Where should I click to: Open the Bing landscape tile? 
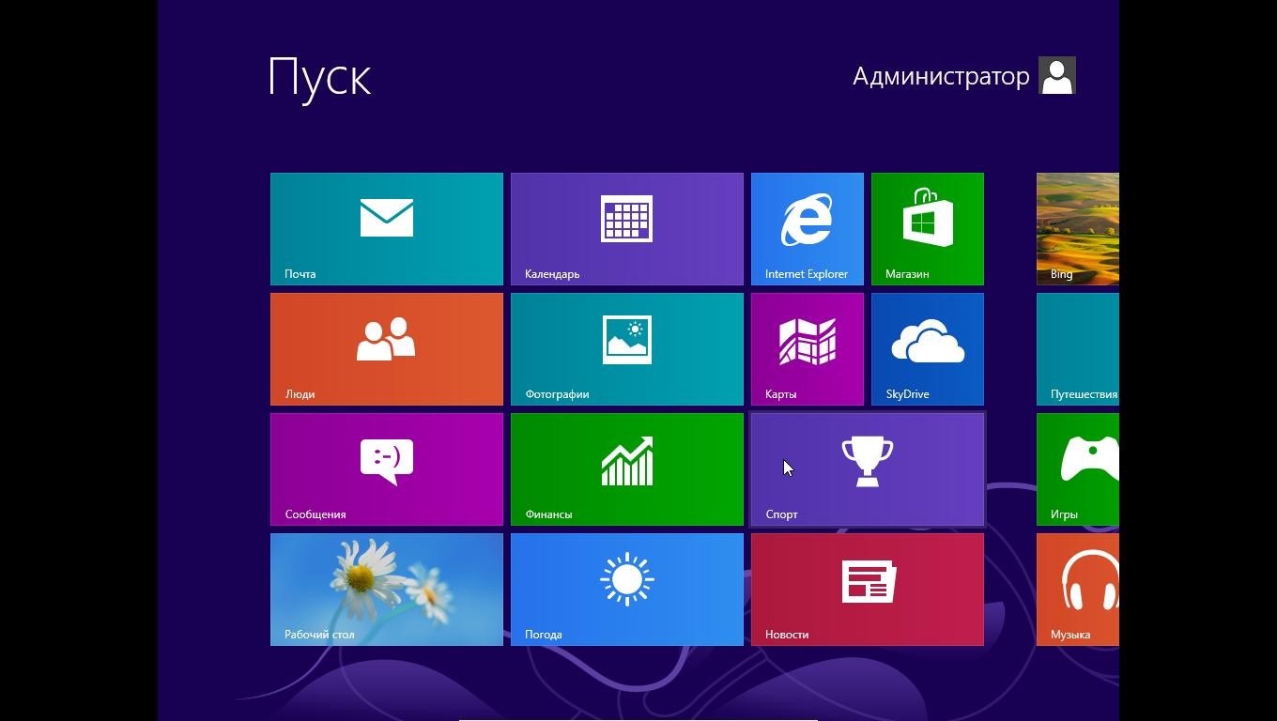tap(1078, 228)
